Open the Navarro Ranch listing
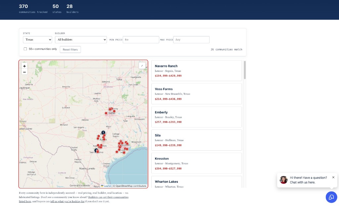 (x=197, y=71)
